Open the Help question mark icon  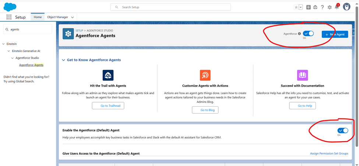pyautogui.click(x=323, y=7)
